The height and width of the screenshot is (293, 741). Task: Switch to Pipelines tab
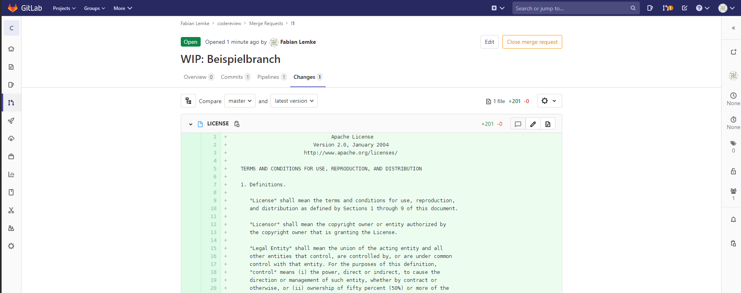272,77
